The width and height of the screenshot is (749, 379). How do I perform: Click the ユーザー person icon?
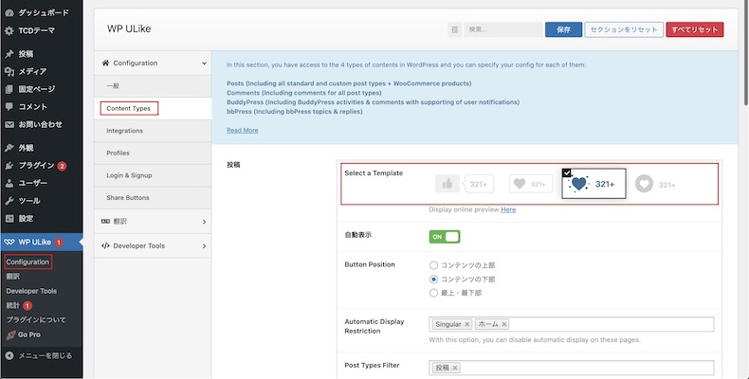(x=9, y=183)
